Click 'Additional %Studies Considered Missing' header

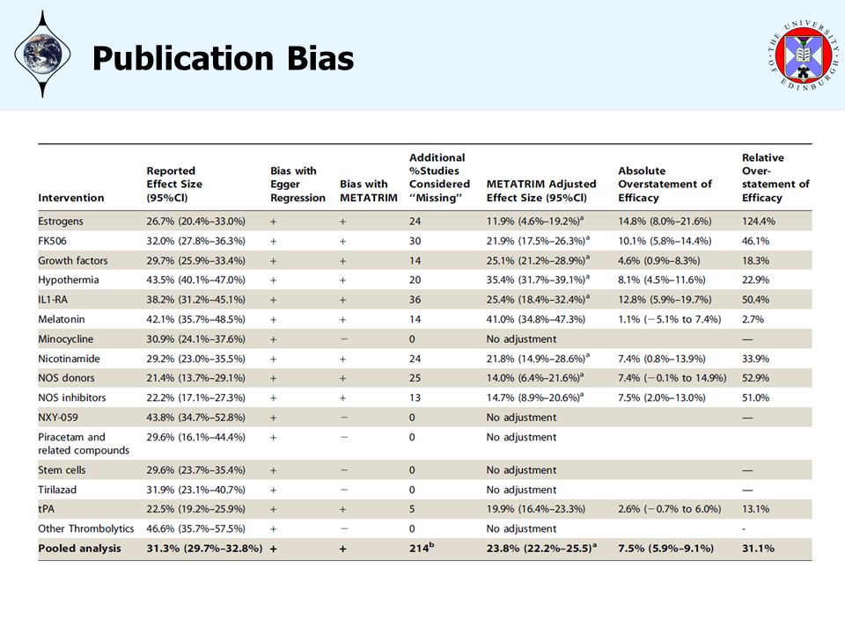[439, 178]
